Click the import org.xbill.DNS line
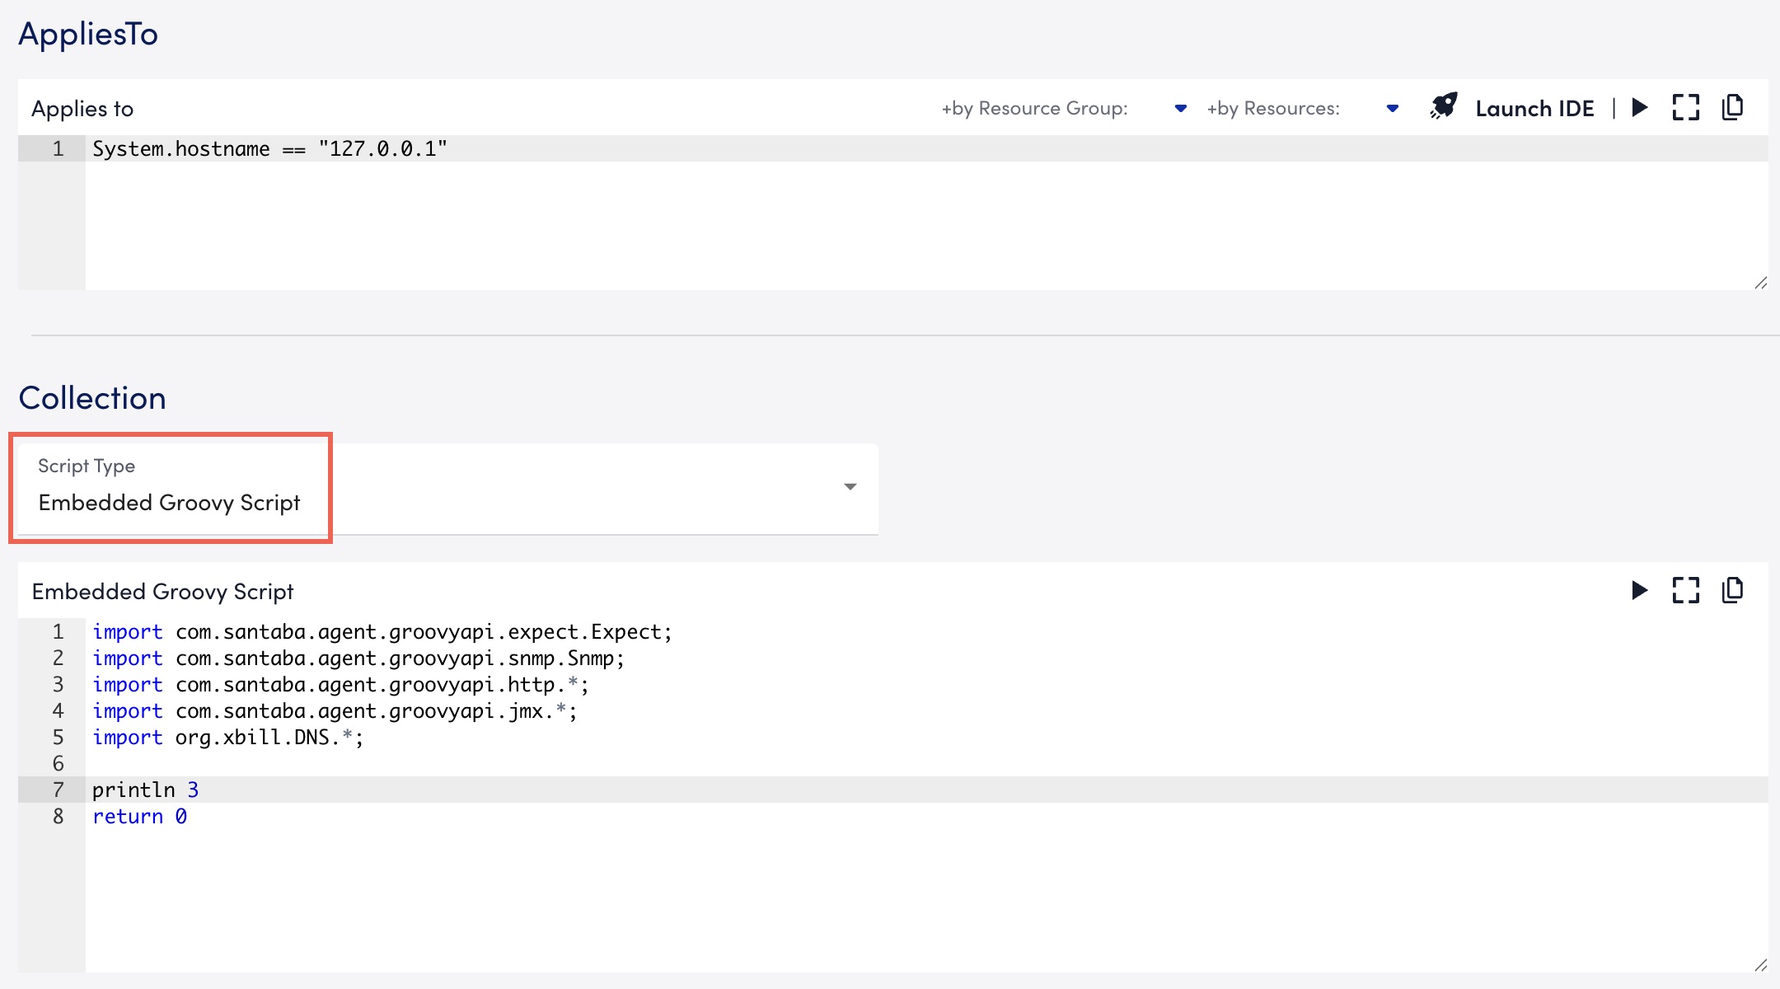This screenshot has height=989, width=1780. click(228, 738)
